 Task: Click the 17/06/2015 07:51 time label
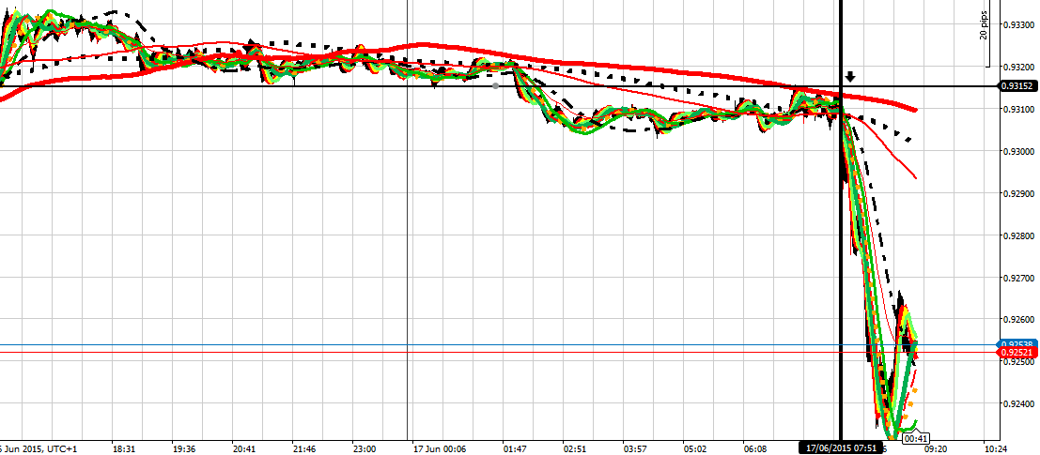tap(839, 447)
